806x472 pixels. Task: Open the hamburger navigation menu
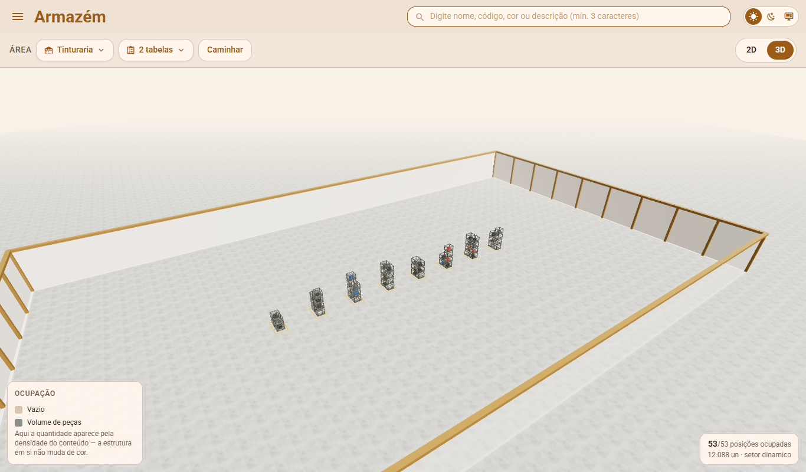[18, 17]
